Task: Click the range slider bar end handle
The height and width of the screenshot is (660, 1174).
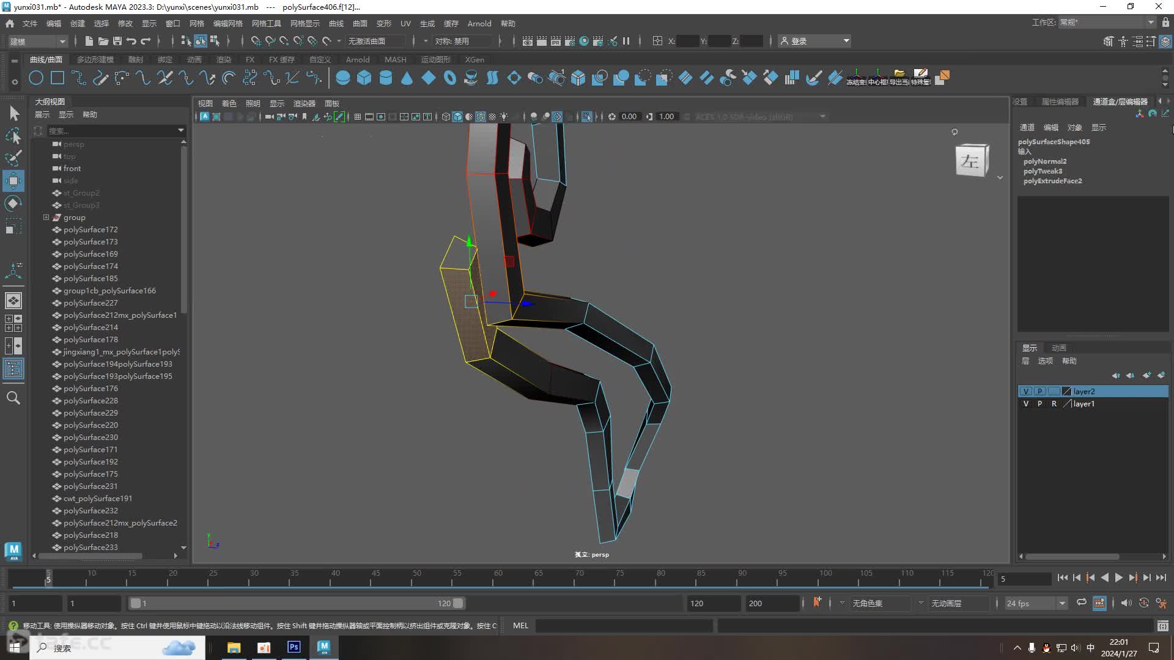Action: click(x=458, y=603)
